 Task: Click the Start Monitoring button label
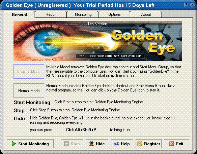[33, 144]
